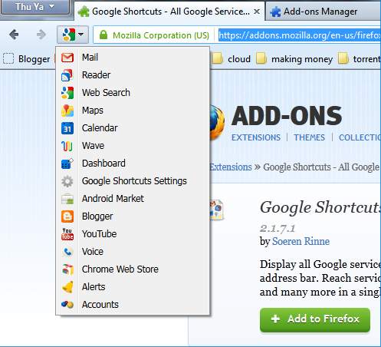Select Mail from the shortcuts menu
Viewport: 381px width, 347px height.
[x=133, y=58]
